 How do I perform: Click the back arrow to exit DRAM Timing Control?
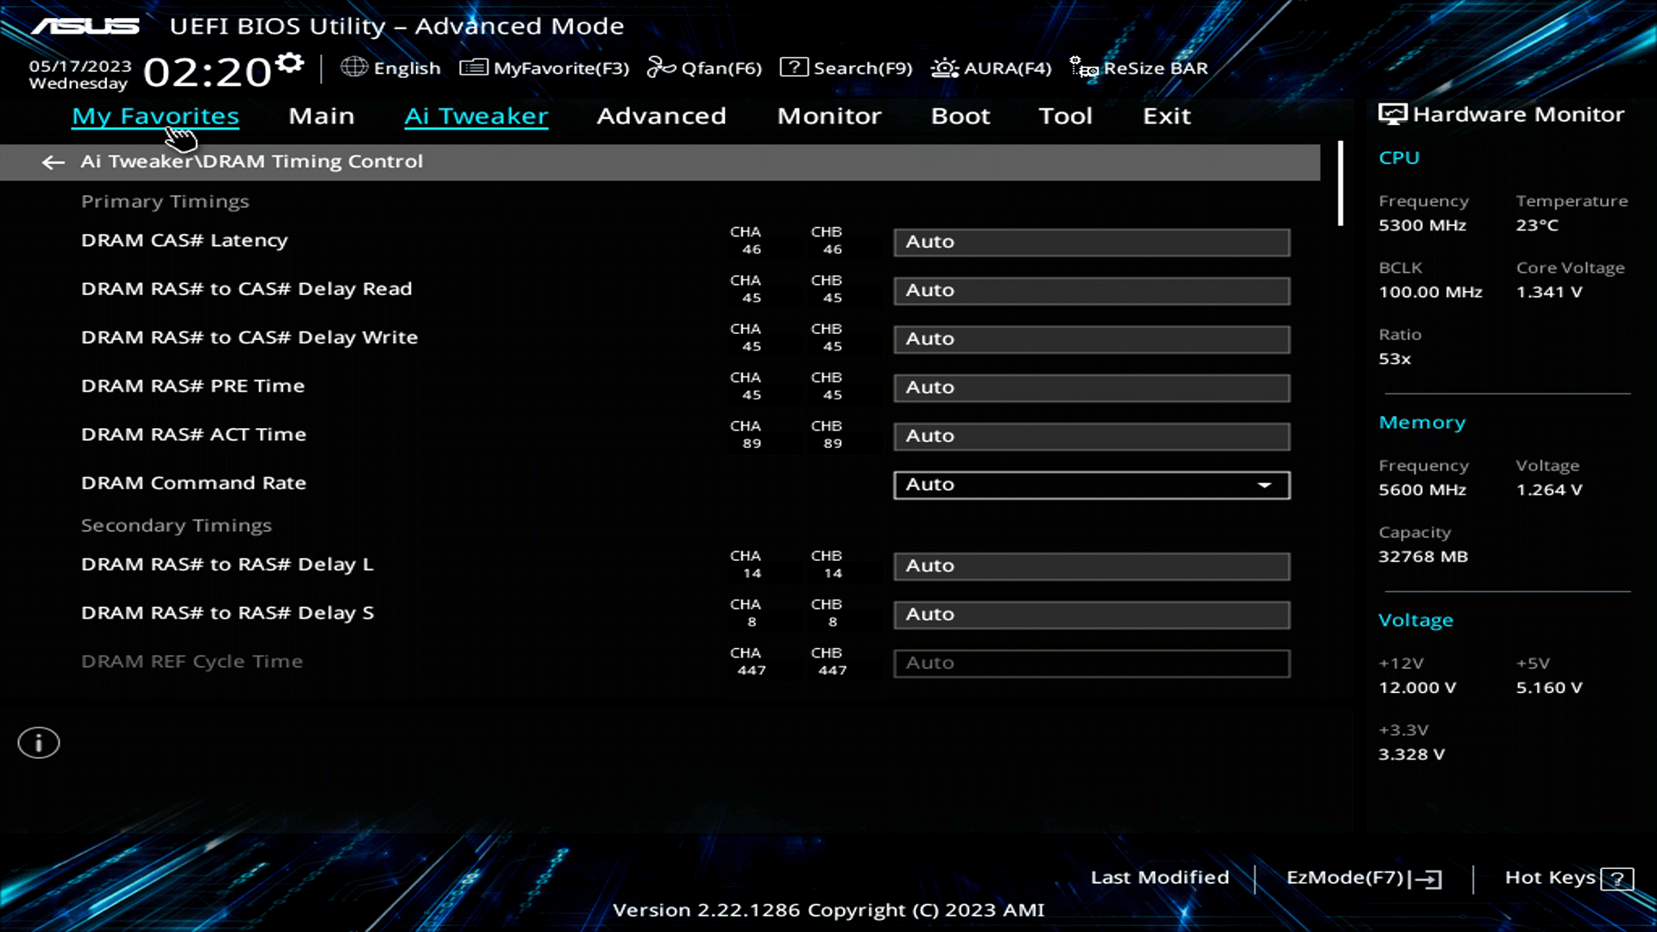pos(53,162)
